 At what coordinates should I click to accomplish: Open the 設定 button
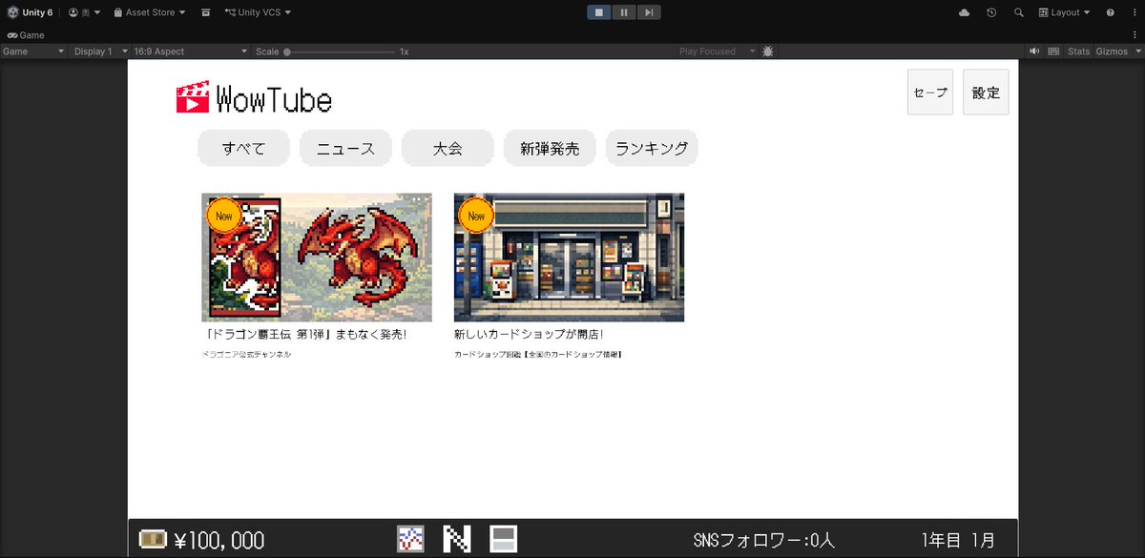point(986,92)
